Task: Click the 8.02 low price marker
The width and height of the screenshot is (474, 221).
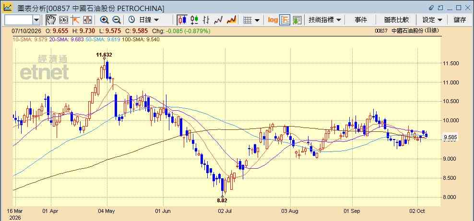Action: [222, 200]
